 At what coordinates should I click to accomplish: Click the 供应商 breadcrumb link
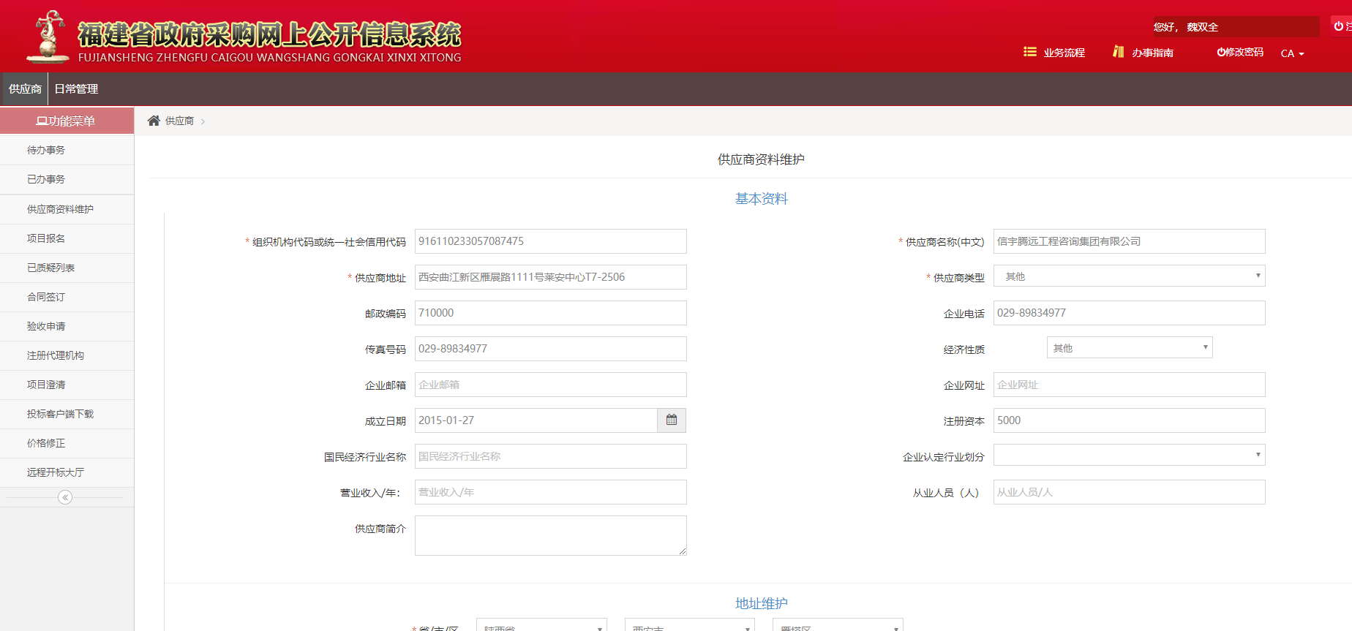click(179, 121)
